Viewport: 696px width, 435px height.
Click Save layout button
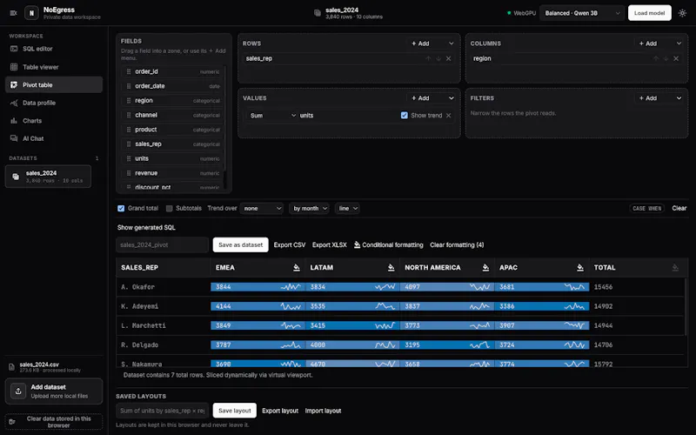pyautogui.click(x=235, y=411)
